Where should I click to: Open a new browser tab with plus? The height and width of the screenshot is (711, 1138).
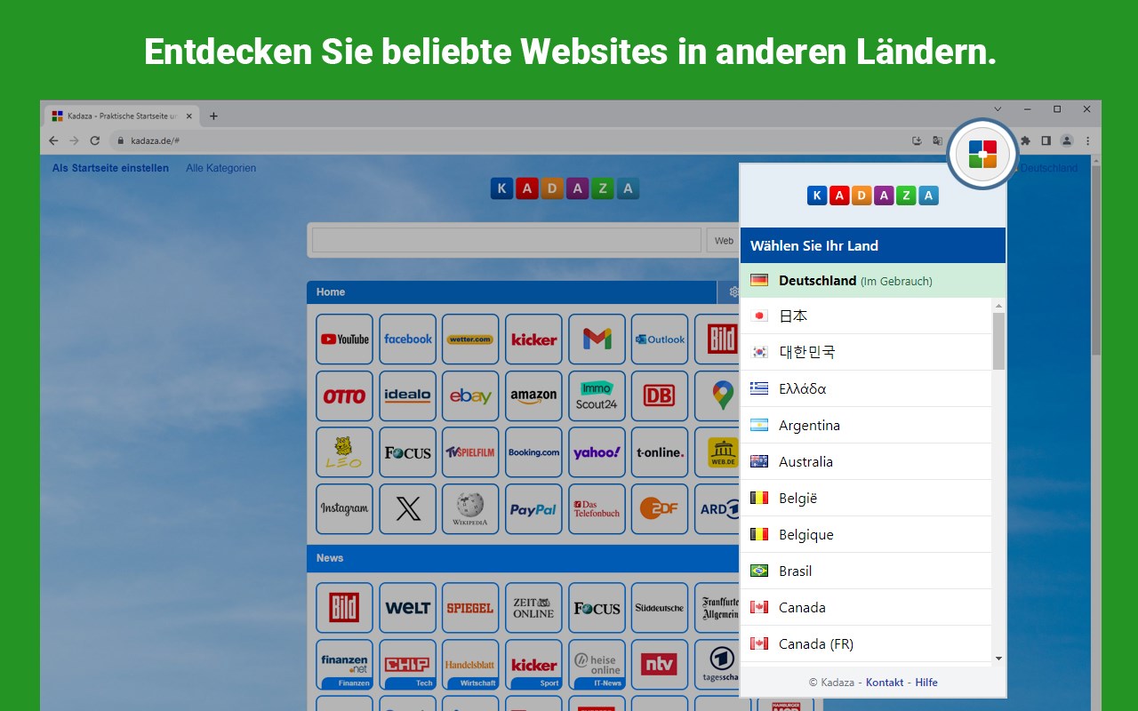point(213,116)
